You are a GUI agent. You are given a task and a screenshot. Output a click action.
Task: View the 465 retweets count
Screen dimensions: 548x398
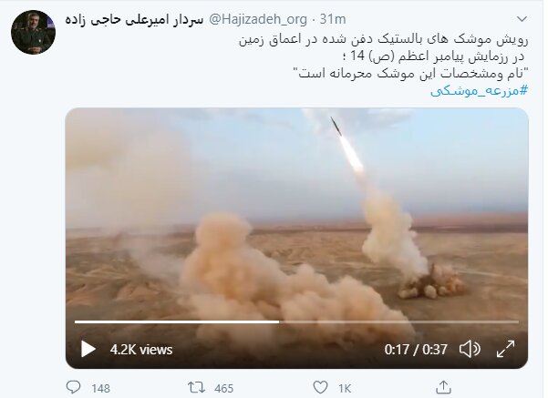coord(223,388)
